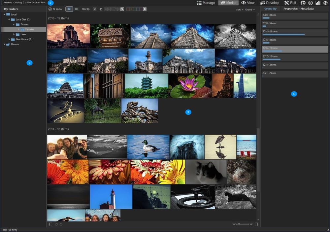Toggle the Filter By checkbox
The image size is (330, 232).
click(x=95, y=9)
